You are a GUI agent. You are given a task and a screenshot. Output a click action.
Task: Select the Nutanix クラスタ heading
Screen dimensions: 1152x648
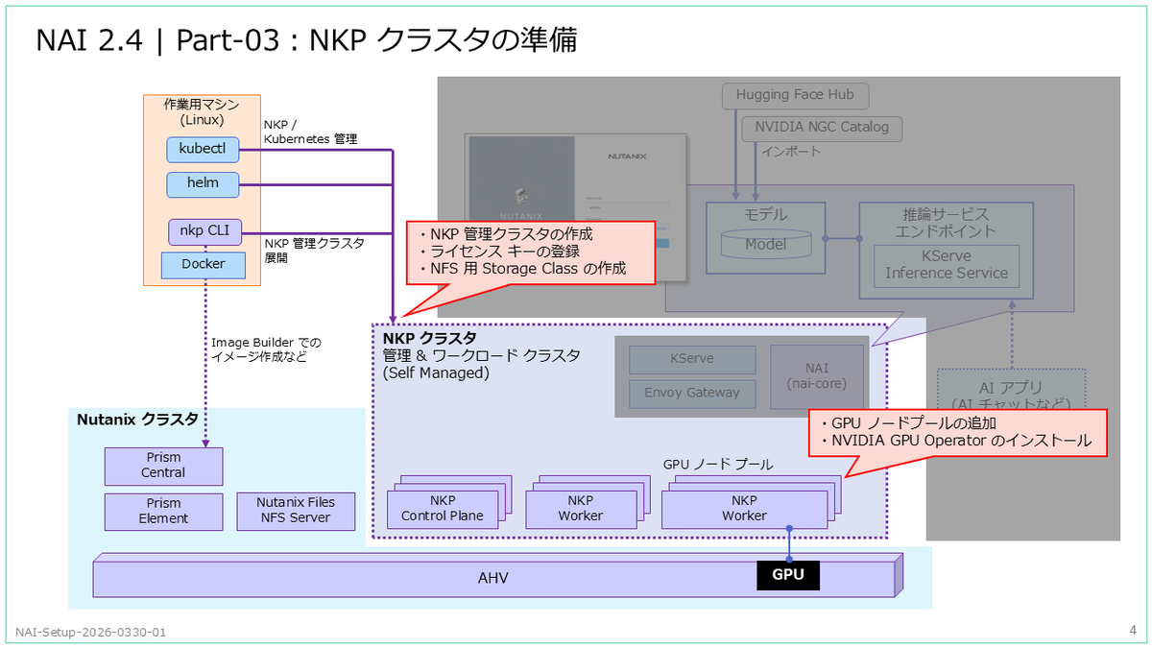click(137, 419)
